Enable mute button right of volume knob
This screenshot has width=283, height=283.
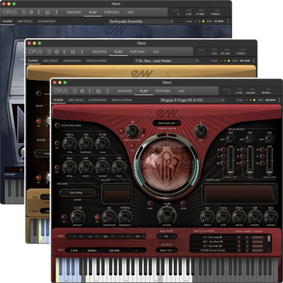point(183,203)
